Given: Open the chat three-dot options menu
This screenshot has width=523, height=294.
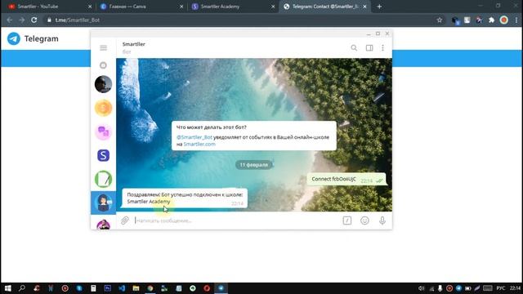Looking at the screenshot, I should 382,48.
